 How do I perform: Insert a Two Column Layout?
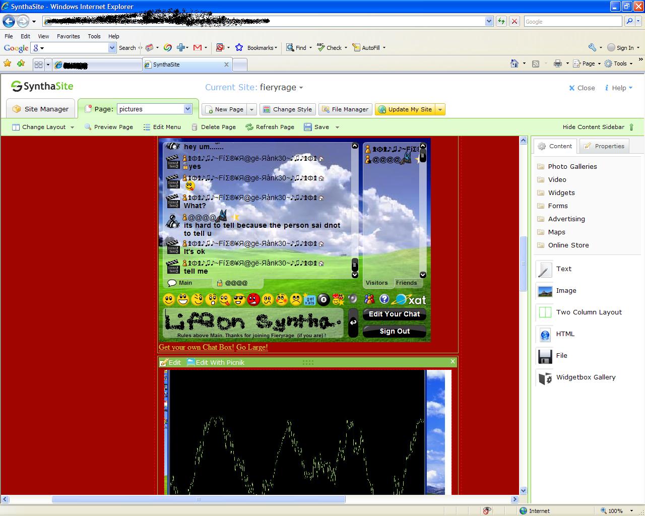tap(545, 312)
